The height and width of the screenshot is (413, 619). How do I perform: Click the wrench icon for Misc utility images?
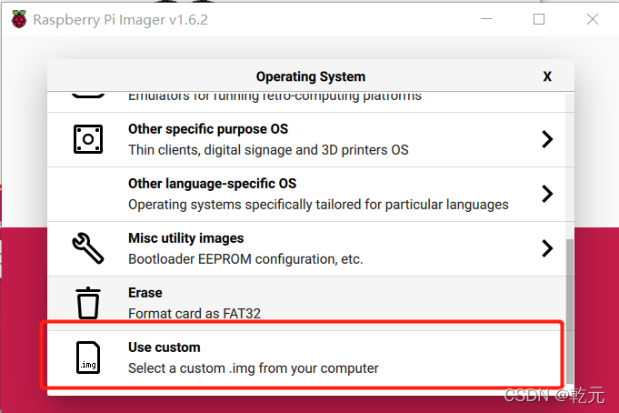pyautogui.click(x=88, y=247)
